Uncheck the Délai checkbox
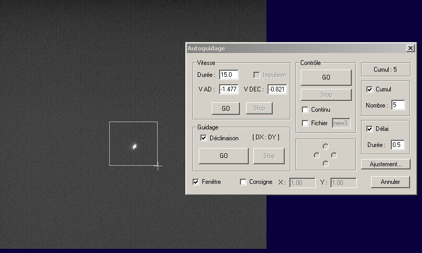The width and height of the screenshot is (422, 253). coord(369,129)
